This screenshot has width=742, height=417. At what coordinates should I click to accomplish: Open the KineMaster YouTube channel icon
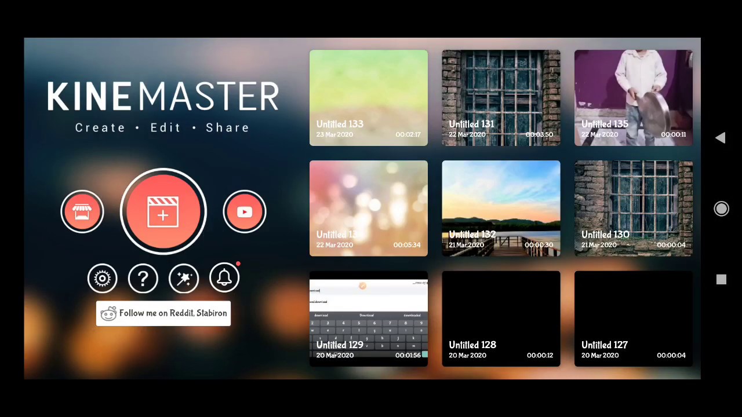click(x=245, y=212)
